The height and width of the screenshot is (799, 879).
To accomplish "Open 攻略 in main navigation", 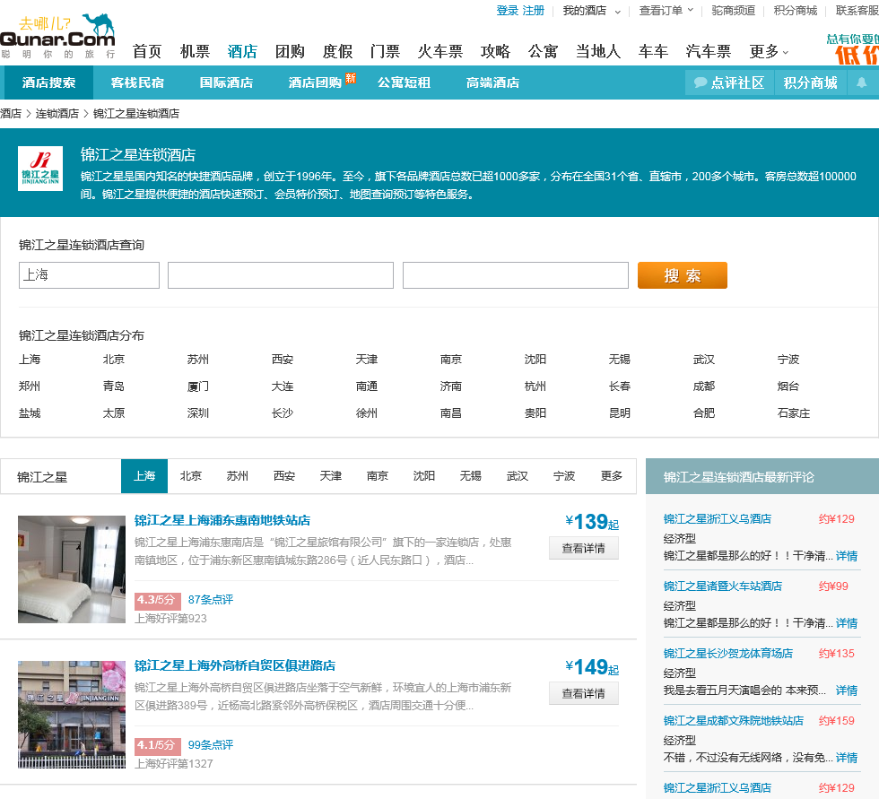I will click(x=495, y=51).
